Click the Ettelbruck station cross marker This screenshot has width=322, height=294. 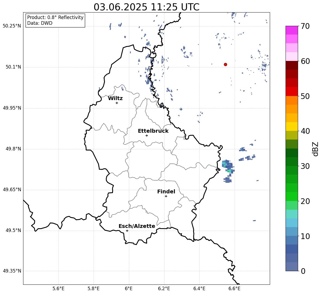pos(147,135)
